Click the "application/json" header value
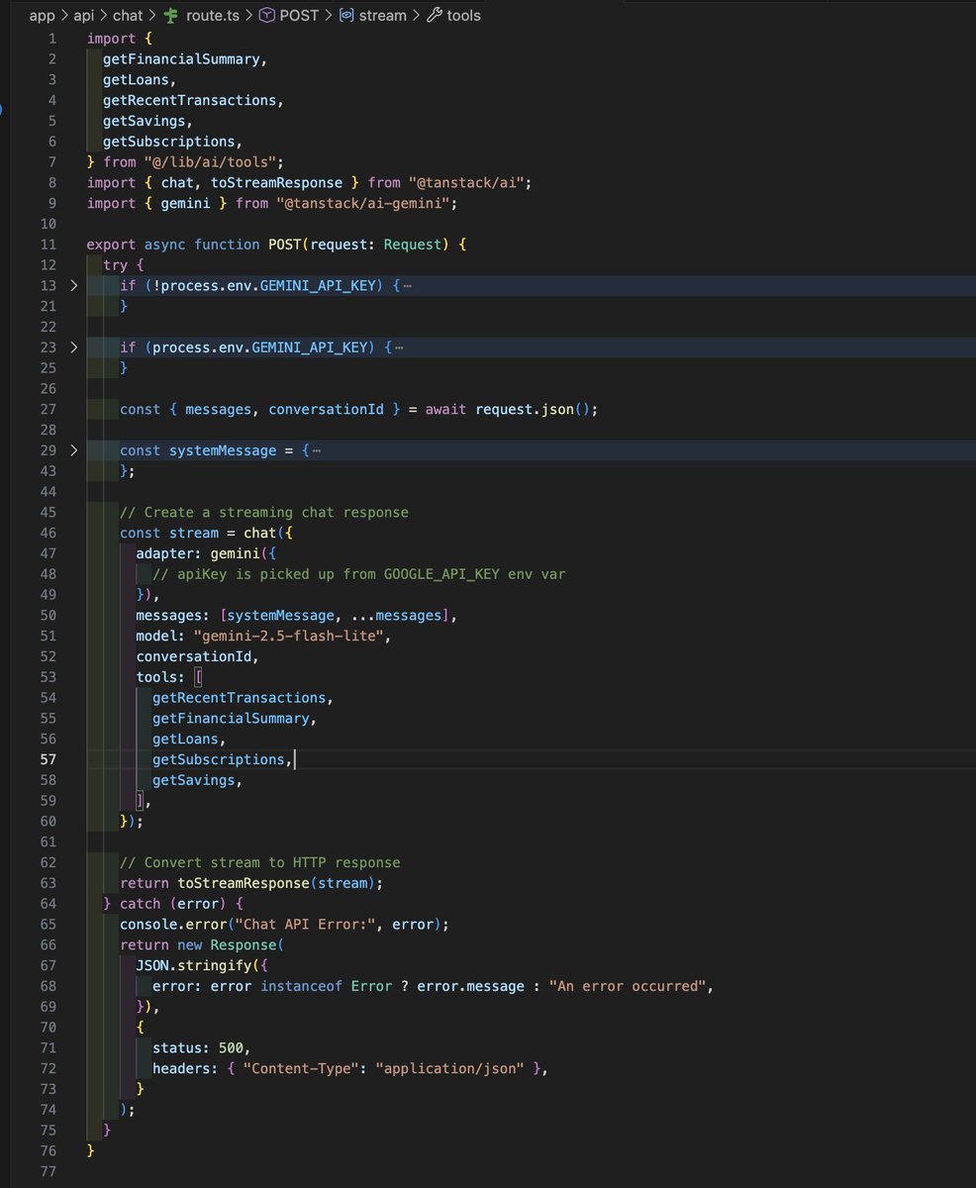The height and width of the screenshot is (1188, 976). click(448, 1069)
